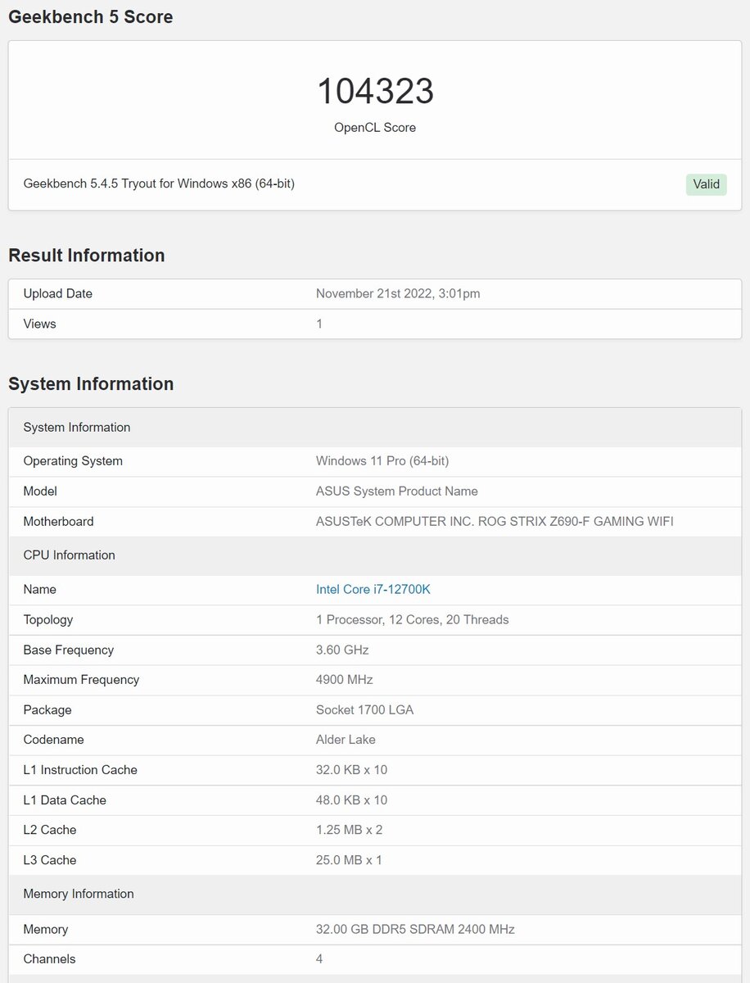
Task: Click the L3 Cache label
Action: point(50,860)
